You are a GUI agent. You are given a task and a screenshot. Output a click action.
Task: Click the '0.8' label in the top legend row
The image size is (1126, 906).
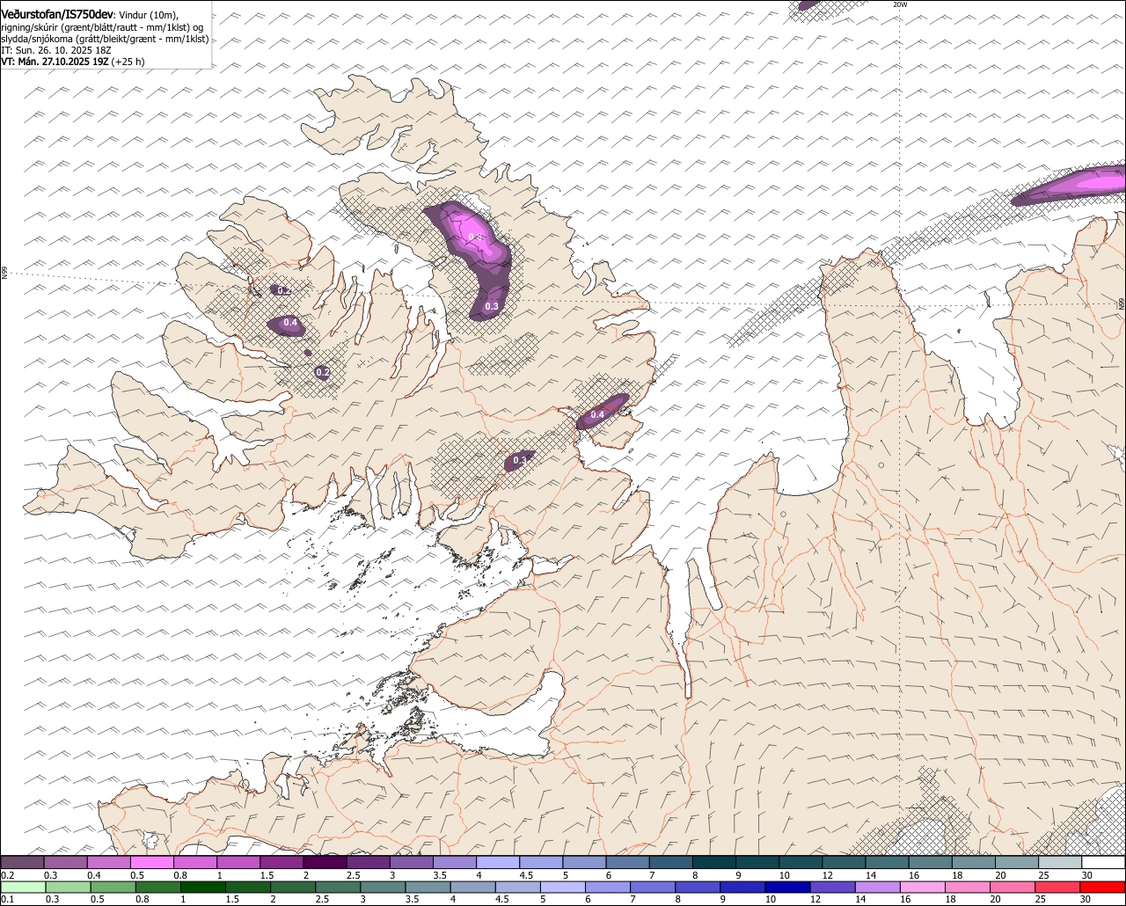[179, 875]
